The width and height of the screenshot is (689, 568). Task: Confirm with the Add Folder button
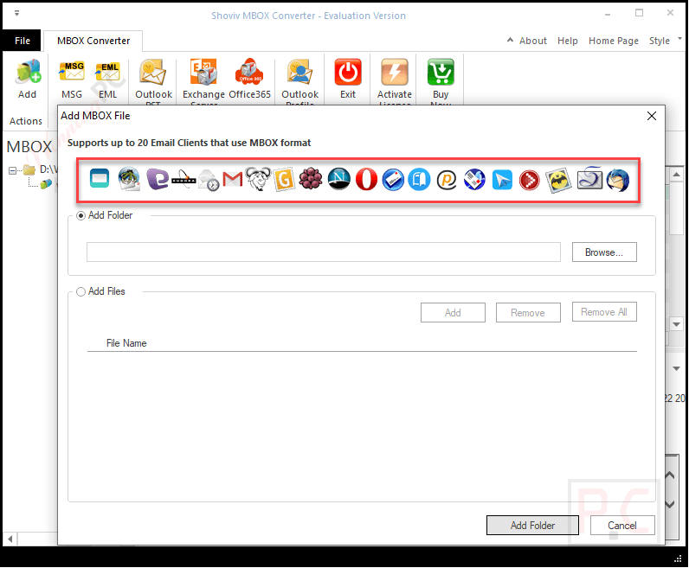pyautogui.click(x=532, y=526)
